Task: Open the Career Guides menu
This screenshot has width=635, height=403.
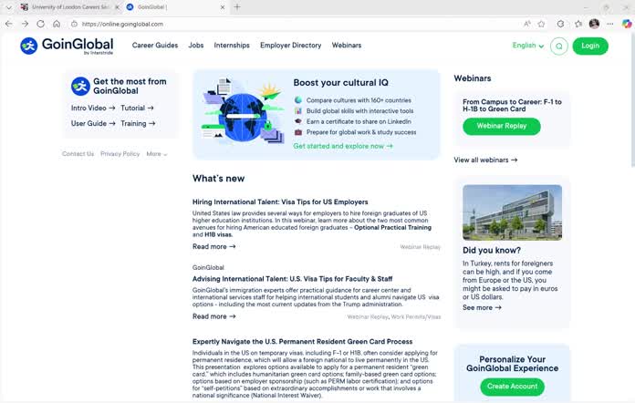Action: tap(155, 46)
